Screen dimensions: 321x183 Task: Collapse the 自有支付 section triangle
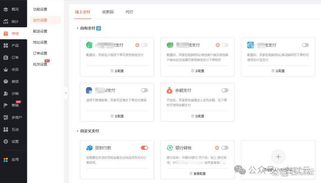77,28
